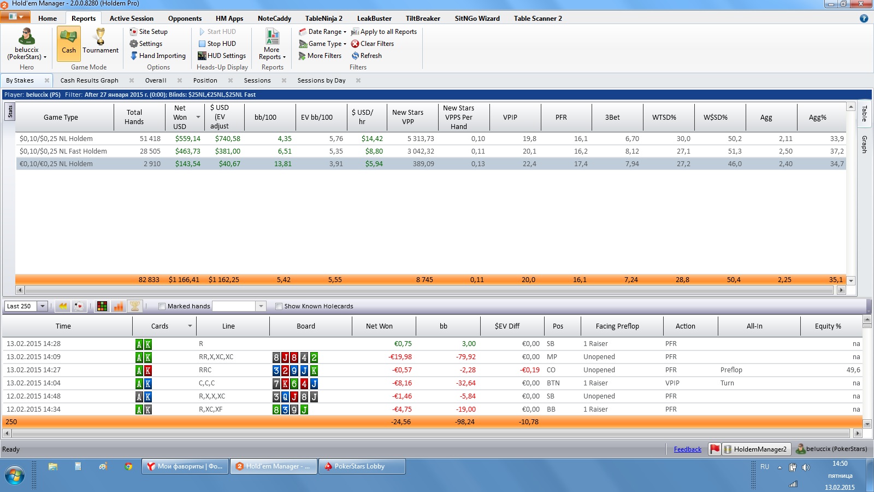Select the $0,10/$0,25 NL Fast Holdem row
874x492 pixels.
pyautogui.click(x=431, y=151)
